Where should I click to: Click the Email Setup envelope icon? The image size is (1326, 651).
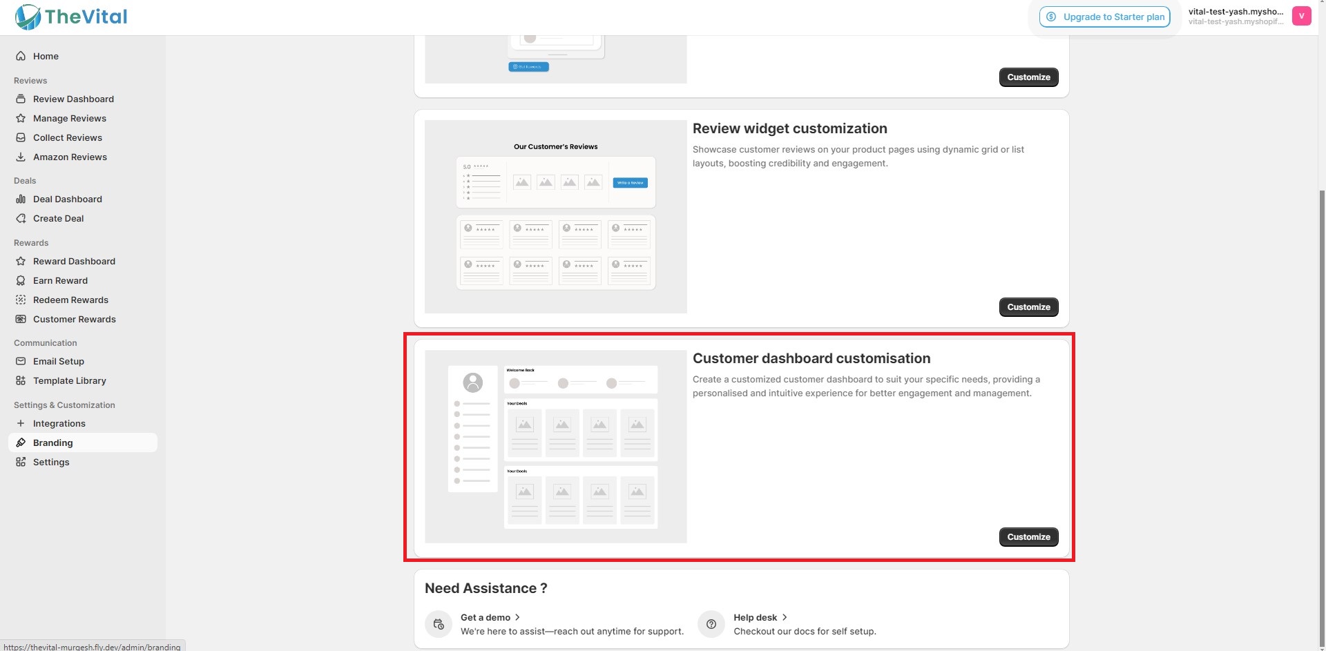[21, 361]
